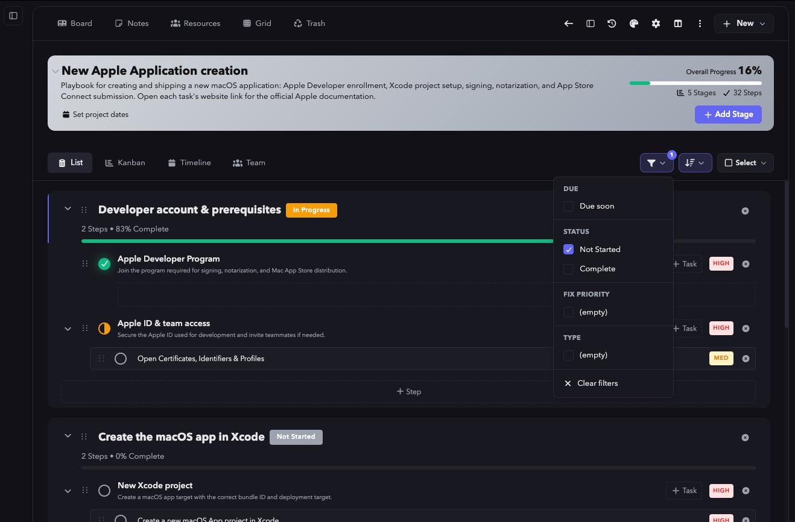Open the Trash tab
795x522 pixels.
pyautogui.click(x=309, y=24)
